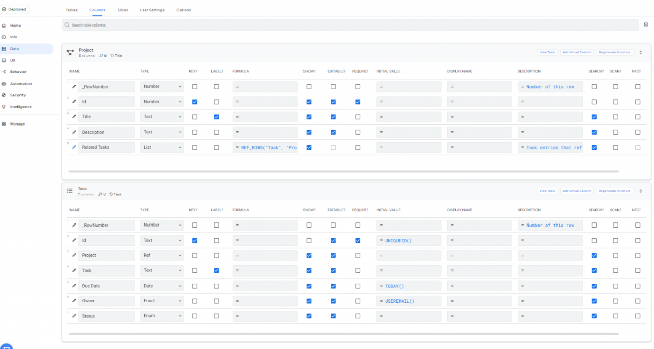Image resolution: width=654 pixels, height=349 pixels.
Task: Edit the Project Description column pencil icon
Action: pyautogui.click(x=74, y=132)
